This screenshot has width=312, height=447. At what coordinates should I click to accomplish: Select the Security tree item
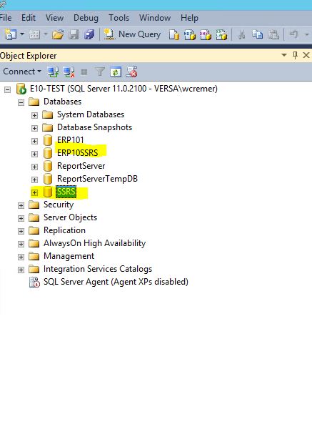pos(59,205)
